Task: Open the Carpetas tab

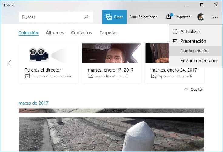Action: (108, 33)
